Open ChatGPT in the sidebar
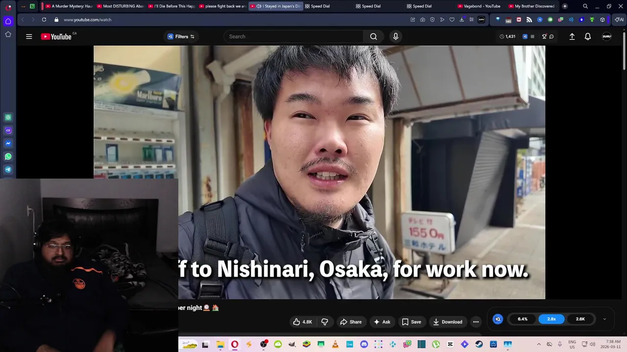This screenshot has width=627, height=352. (x=8, y=117)
